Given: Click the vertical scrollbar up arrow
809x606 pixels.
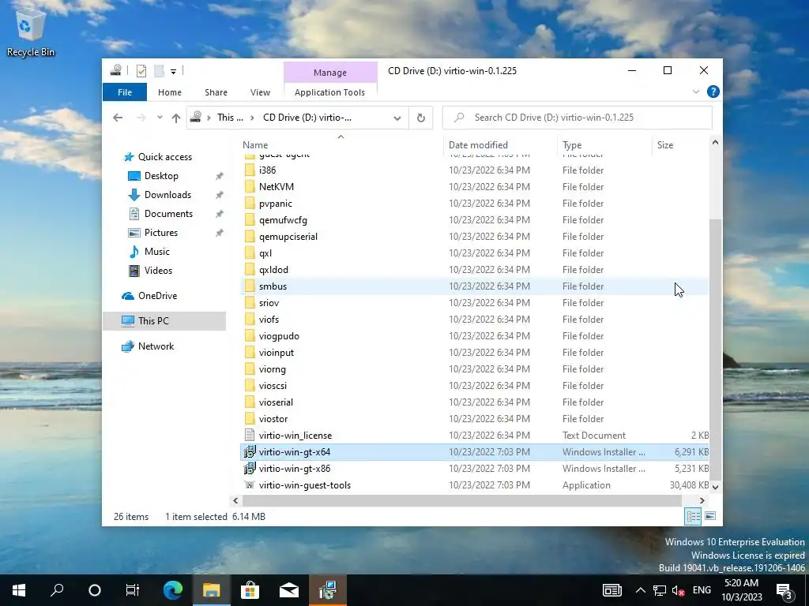Looking at the screenshot, I should (715, 142).
